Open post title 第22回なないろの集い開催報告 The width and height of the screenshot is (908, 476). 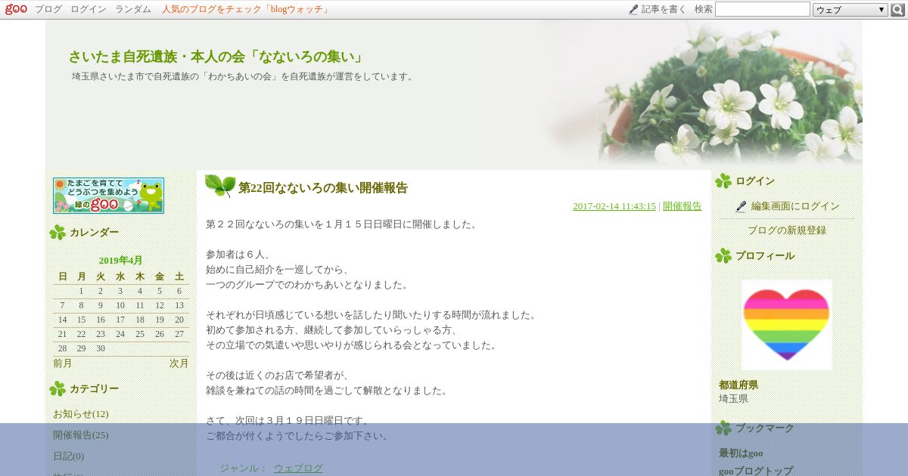pyautogui.click(x=323, y=188)
